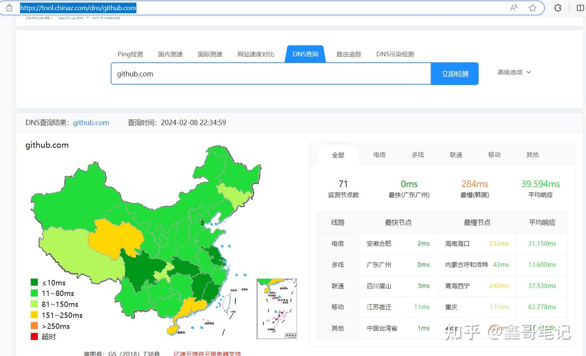Screen dimensions: 586x356
Task: Click 多线 row label in table
Action: [x=338, y=264]
